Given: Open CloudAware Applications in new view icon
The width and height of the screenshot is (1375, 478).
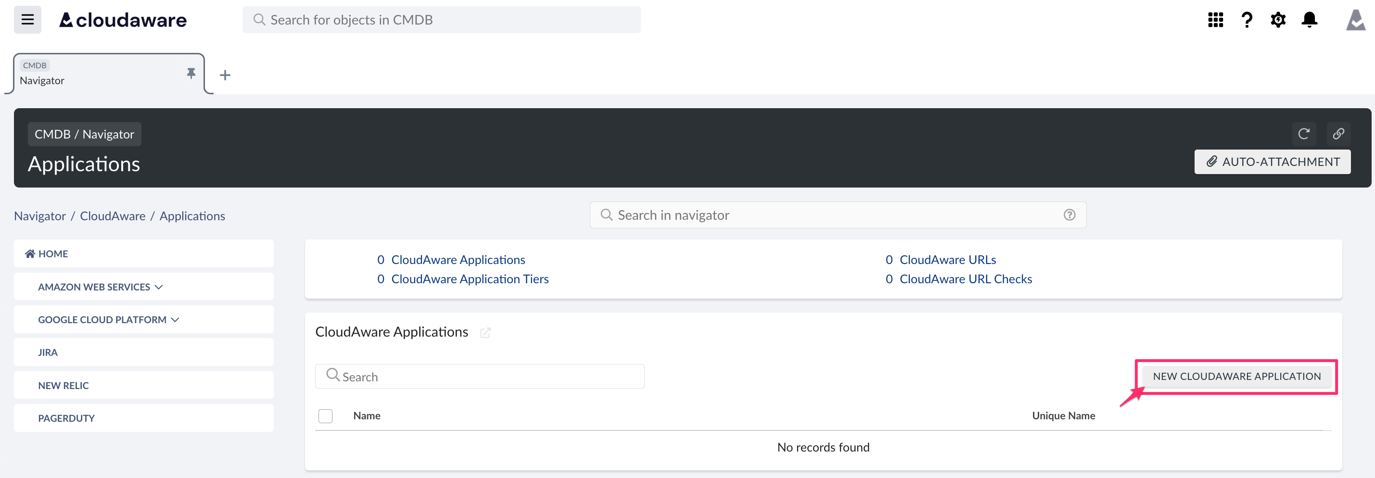Looking at the screenshot, I should coord(485,332).
